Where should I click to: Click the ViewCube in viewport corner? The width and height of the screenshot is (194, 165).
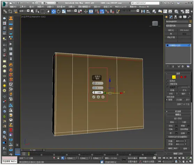tap(155, 24)
